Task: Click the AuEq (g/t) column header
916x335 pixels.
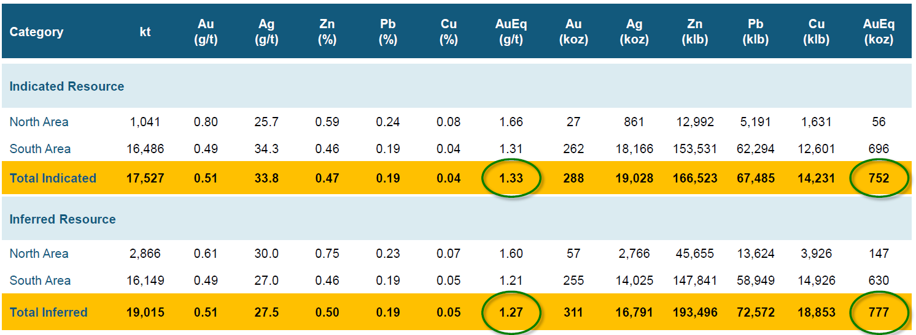Action: pyautogui.click(x=511, y=32)
